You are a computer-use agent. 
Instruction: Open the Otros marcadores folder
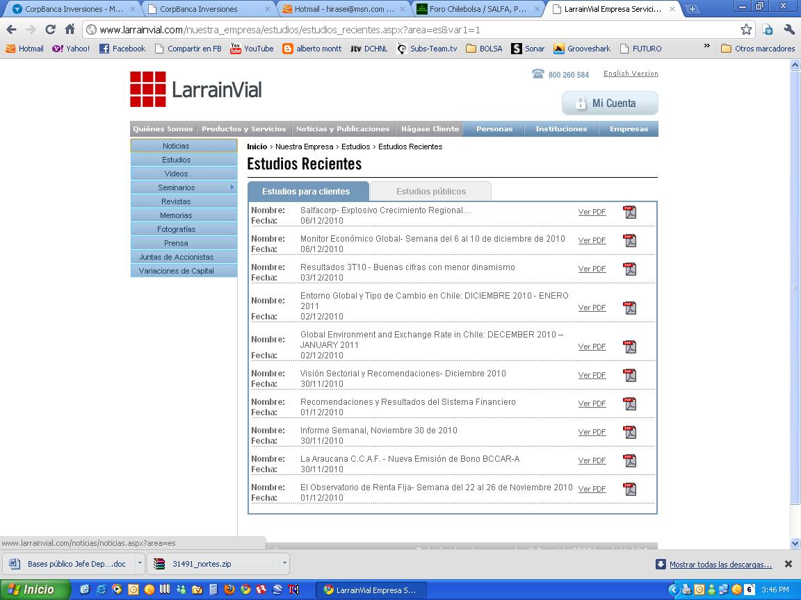pos(758,49)
